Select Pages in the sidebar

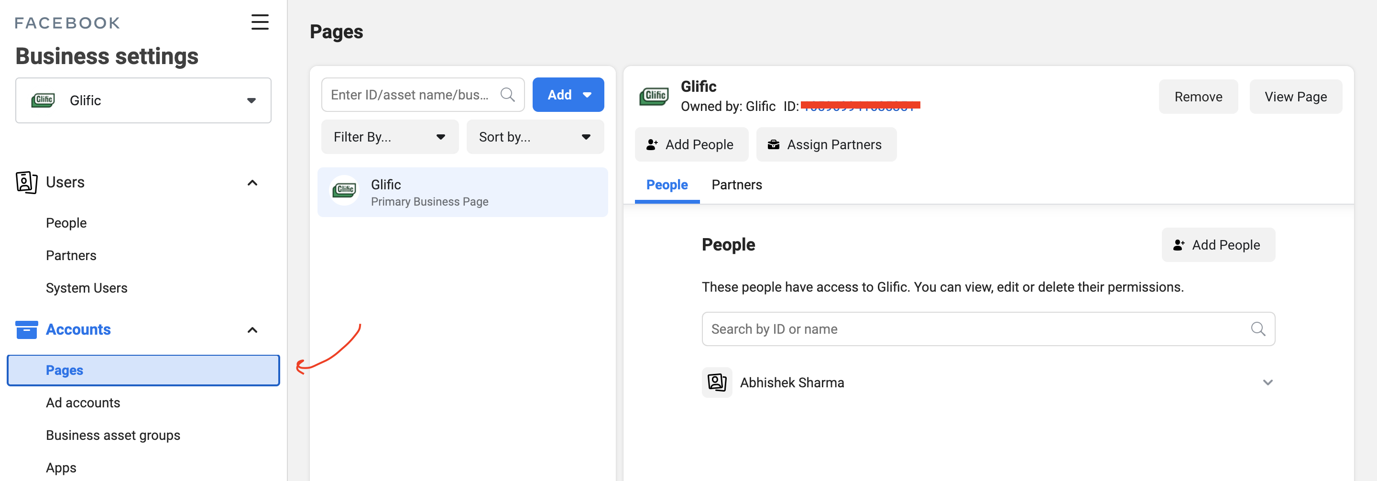point(143,370)
